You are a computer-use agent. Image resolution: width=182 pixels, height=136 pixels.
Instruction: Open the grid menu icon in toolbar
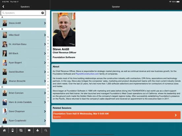pyautogui.click(x=21, y=130)
